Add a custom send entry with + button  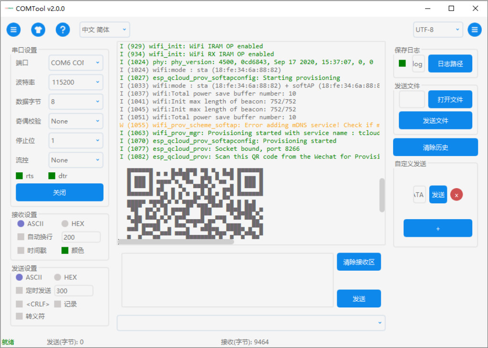coord(438,228)
